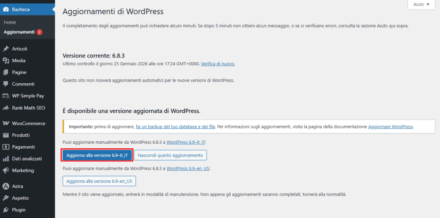
Task: Open the Aiuto help dropdown
Action: [421, 4]
